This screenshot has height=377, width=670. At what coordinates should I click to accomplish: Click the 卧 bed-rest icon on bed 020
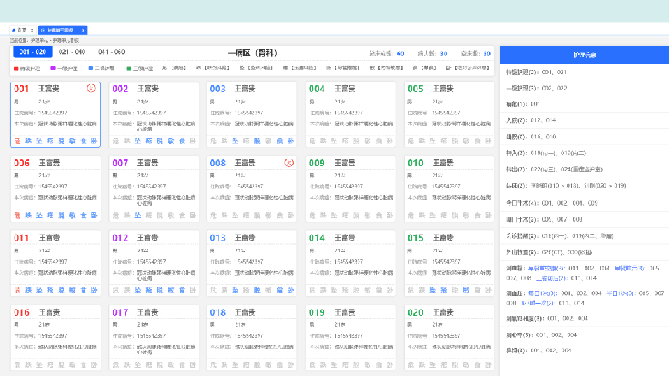point(488,364)
